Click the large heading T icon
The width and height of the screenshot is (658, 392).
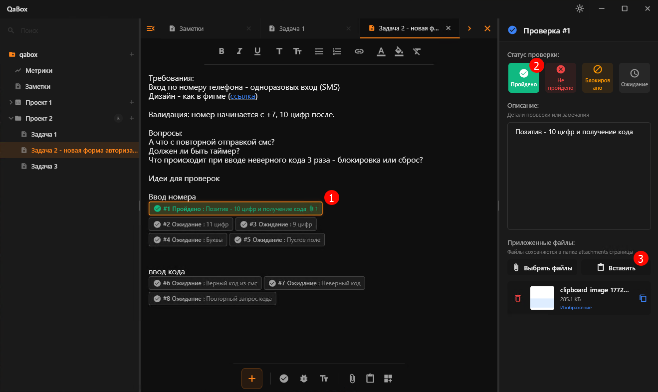point(279,51)
